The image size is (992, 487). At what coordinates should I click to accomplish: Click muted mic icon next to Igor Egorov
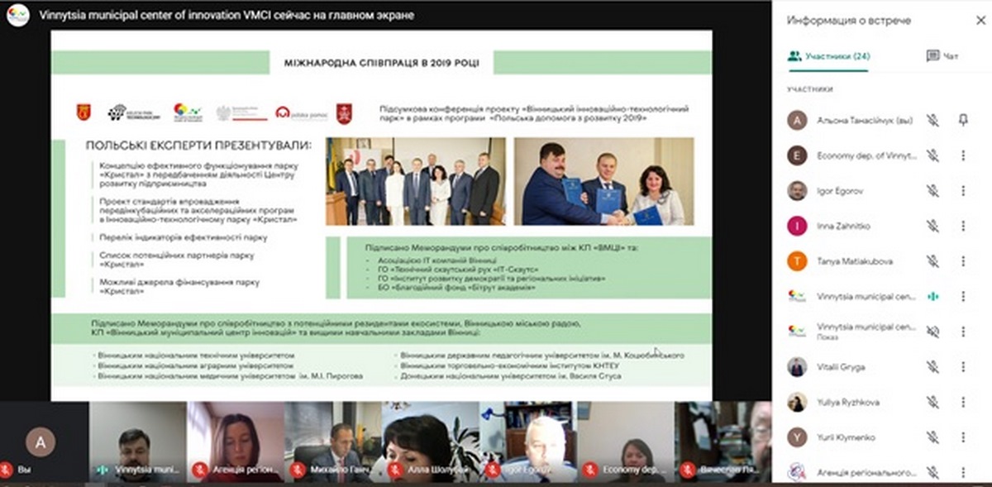(932, 191)
